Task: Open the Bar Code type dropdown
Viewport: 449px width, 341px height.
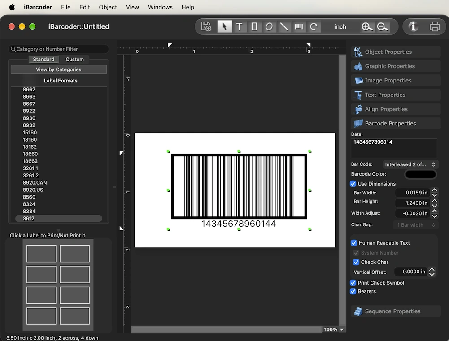Action: click(410, 164)
